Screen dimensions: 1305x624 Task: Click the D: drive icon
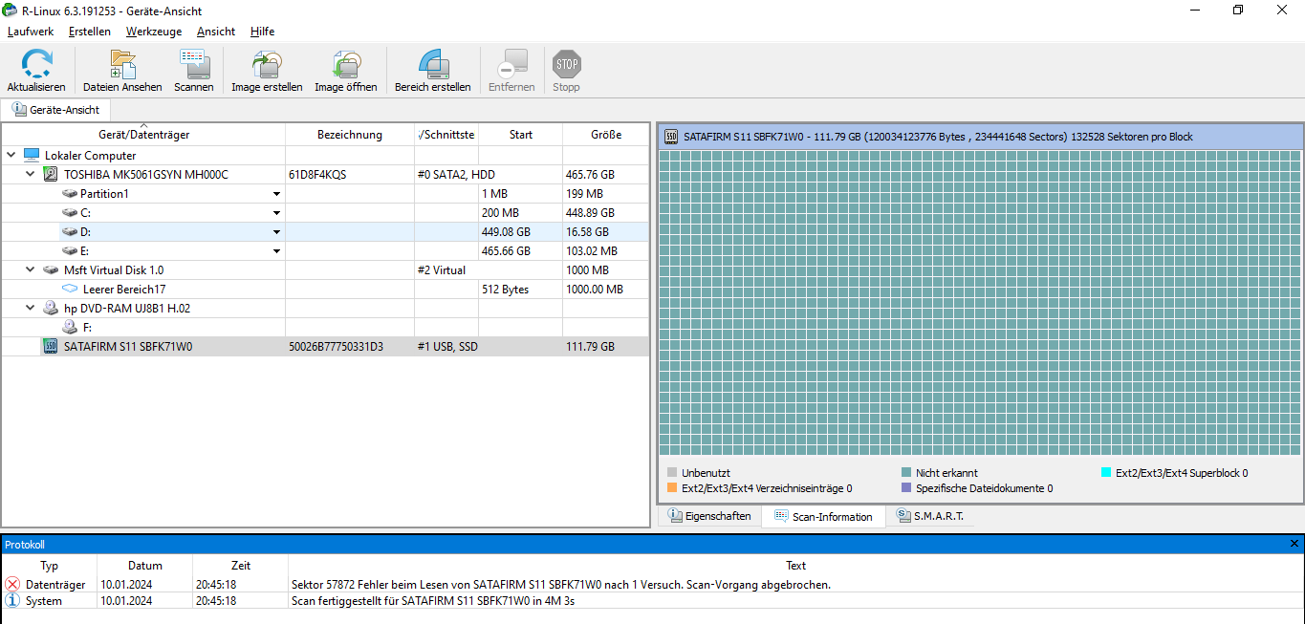click(x=70, y=232)
